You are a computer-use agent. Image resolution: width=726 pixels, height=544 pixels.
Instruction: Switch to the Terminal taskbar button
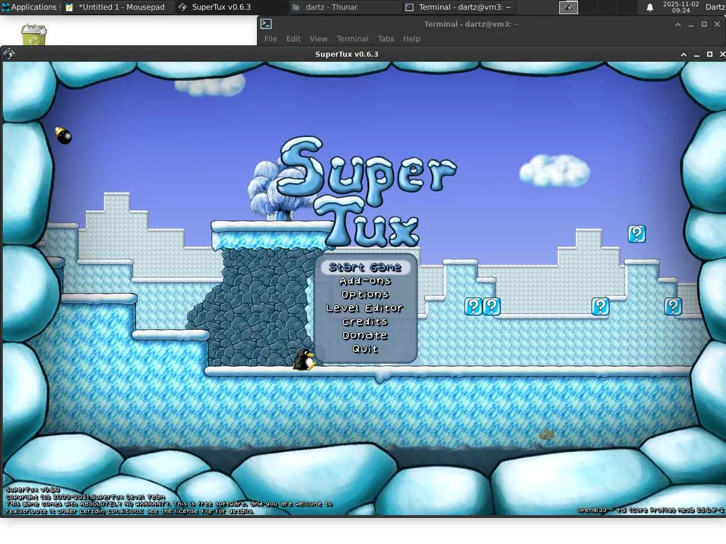tap(458, 7)
